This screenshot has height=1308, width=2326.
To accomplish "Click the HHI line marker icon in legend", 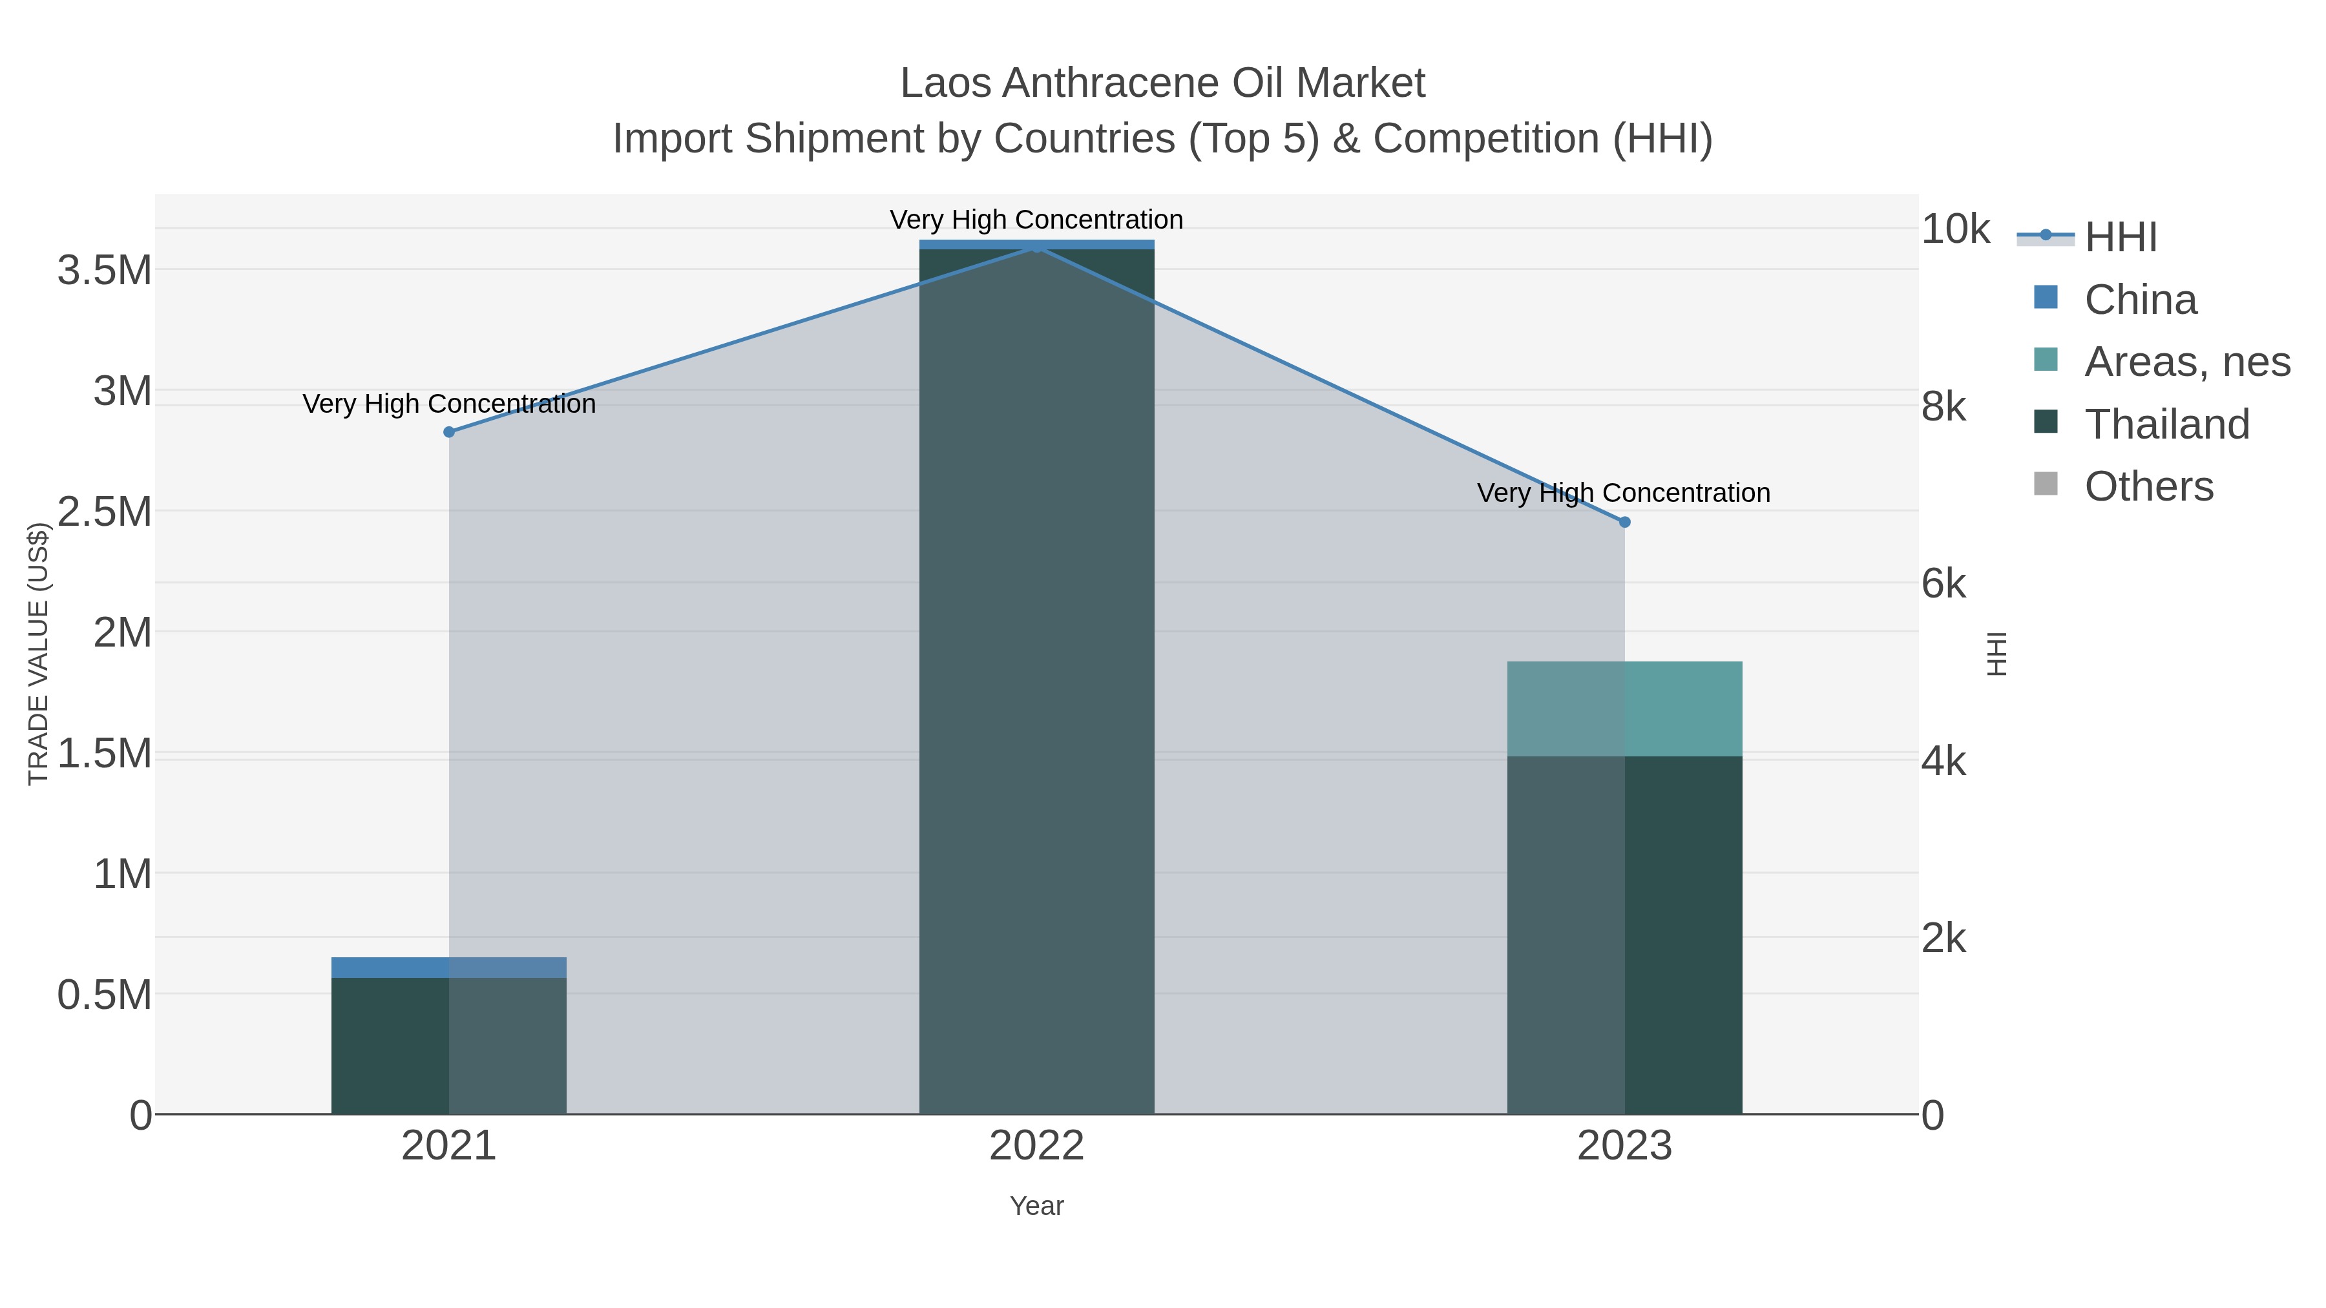I will coord(2045,236).
